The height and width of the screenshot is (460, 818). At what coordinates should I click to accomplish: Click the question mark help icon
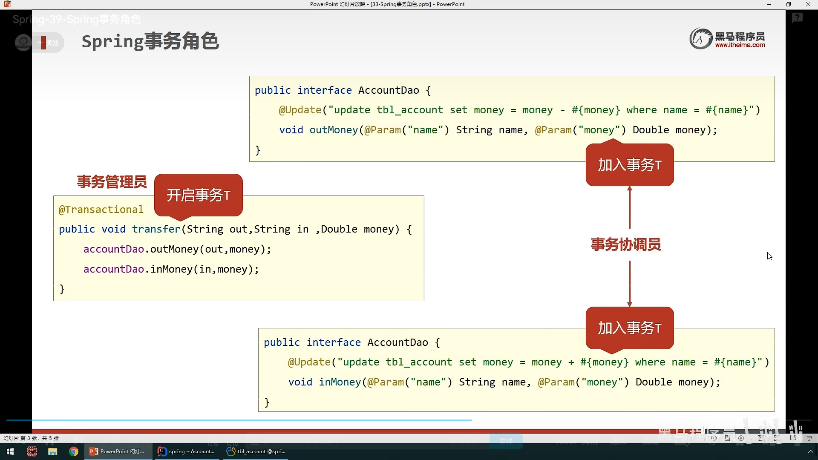coord(797,18)
